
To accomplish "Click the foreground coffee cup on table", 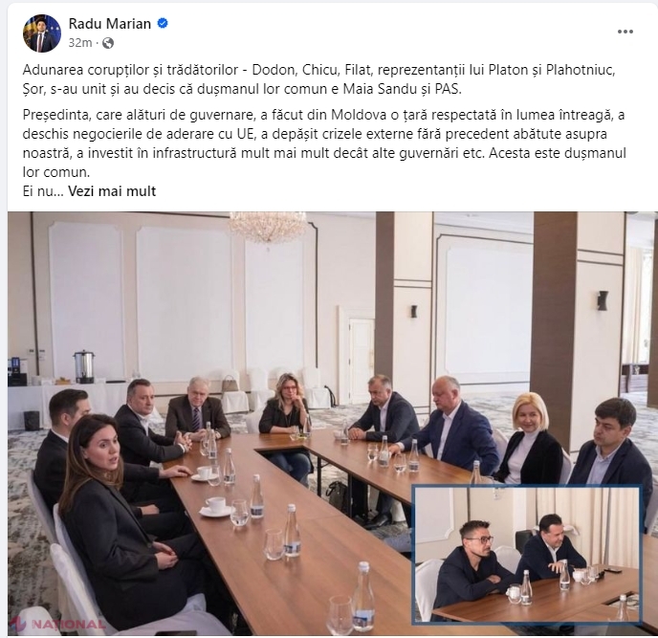I will pos(216,506).
